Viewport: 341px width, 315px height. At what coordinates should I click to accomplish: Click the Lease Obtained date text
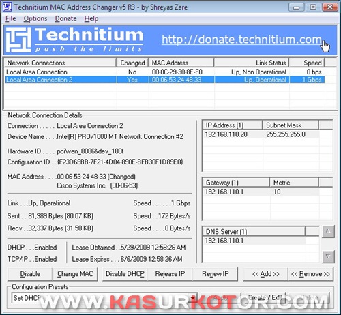coord(153,247)
